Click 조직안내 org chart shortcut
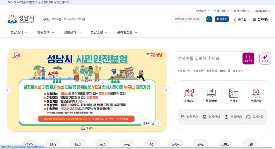Screen dimensions: 275x149 pyautogui.click(x=233, y=117)
